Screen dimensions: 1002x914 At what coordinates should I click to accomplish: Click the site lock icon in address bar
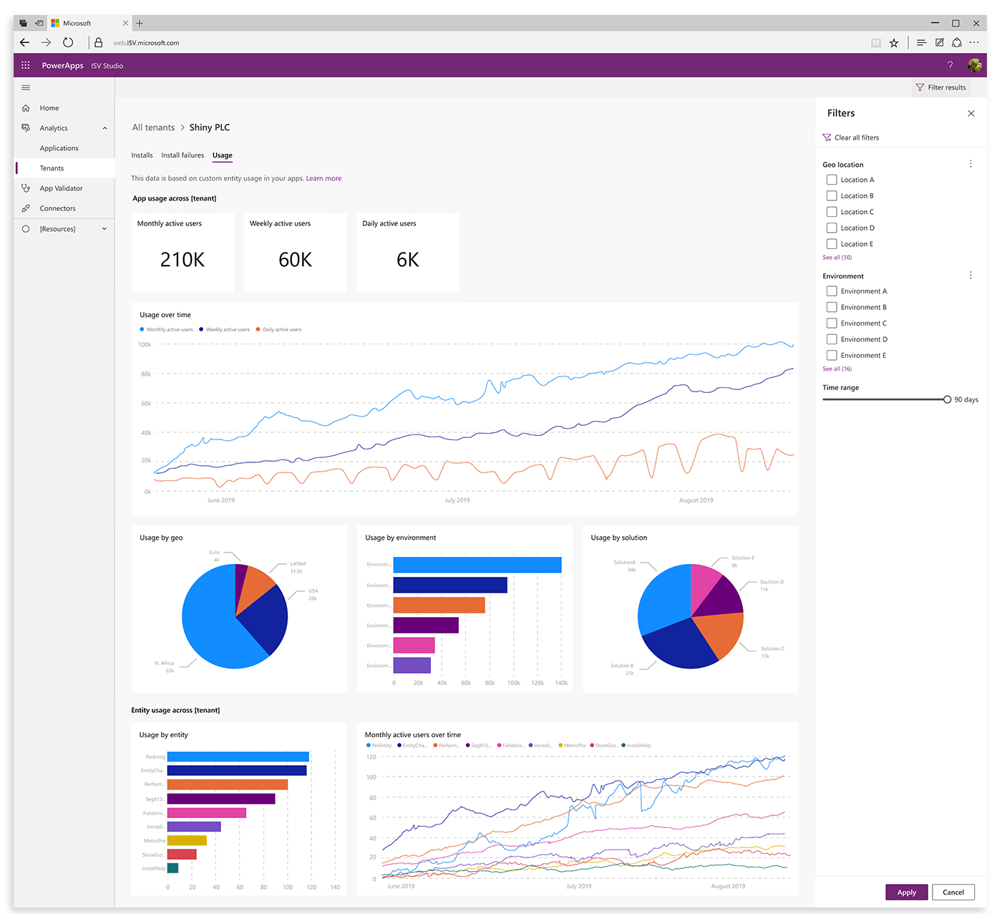99,43
